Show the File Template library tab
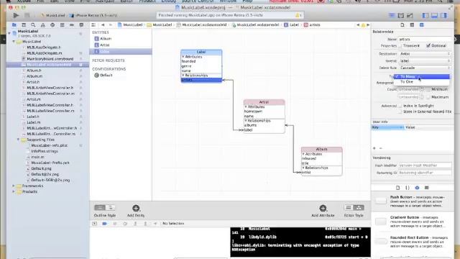This screenshot has height=259, width=460. point(397,188)
